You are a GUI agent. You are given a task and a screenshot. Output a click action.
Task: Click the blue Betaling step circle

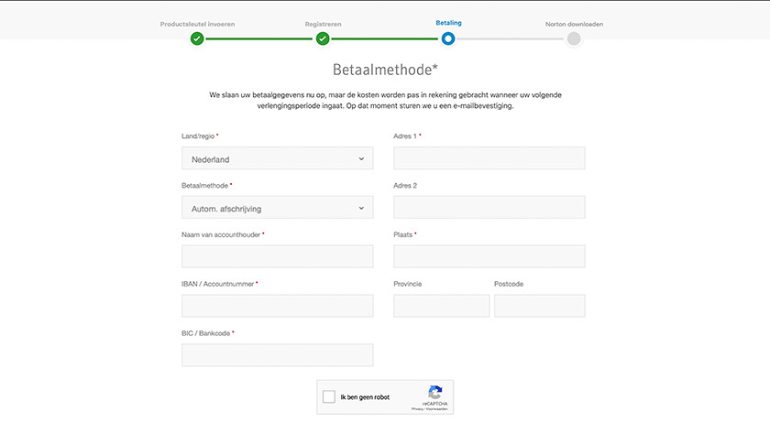pyautogui.click(x=447, y=38)
